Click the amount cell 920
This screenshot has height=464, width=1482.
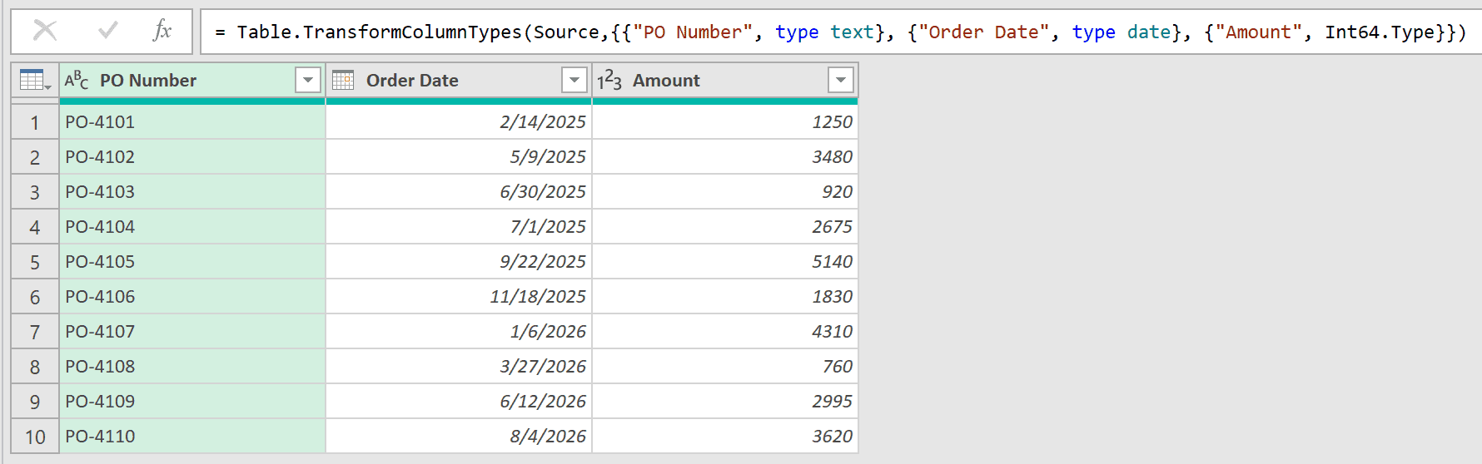pyautogui.click(x=725, y=192)
